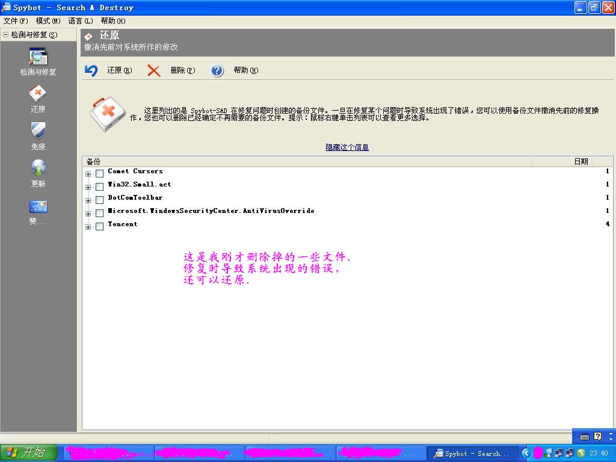Open the 免疫 shield icon in the sidebar
The image size is (616, 462).
click(x=38, y=131)
